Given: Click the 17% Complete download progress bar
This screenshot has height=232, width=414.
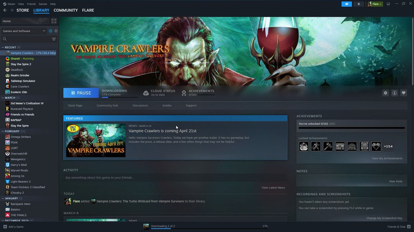Looking at the screenshot, I should (120, 97).
